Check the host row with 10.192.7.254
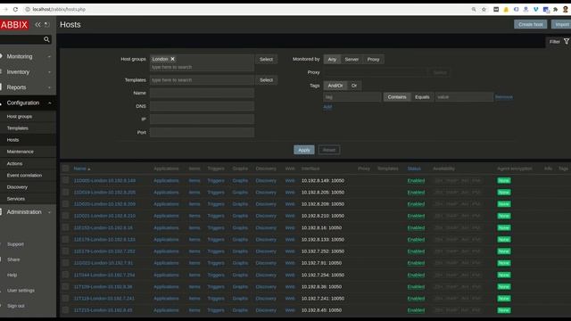Image resolution: width=571 pixels, height=321 pixels. [65, 275]
